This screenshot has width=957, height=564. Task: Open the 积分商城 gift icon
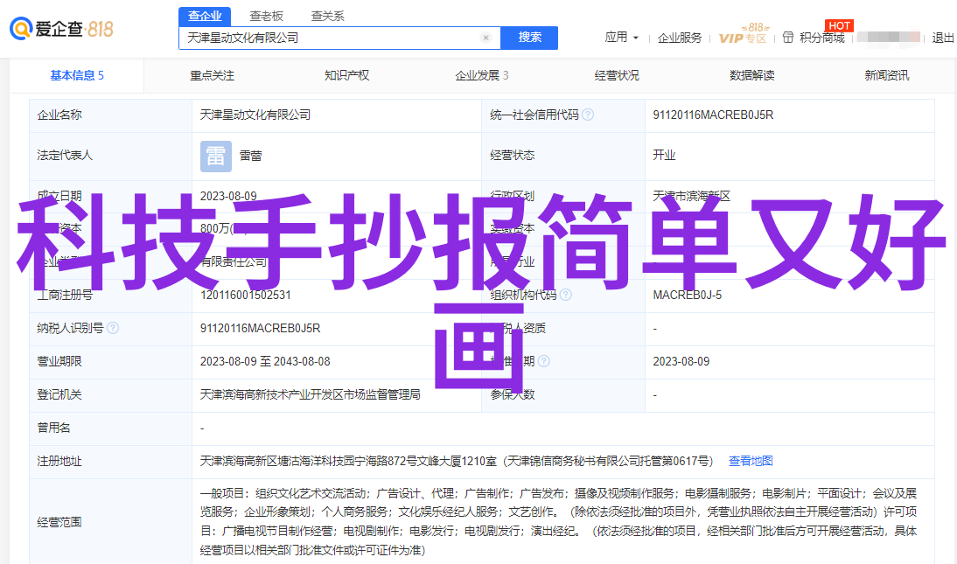coord(788,38)
